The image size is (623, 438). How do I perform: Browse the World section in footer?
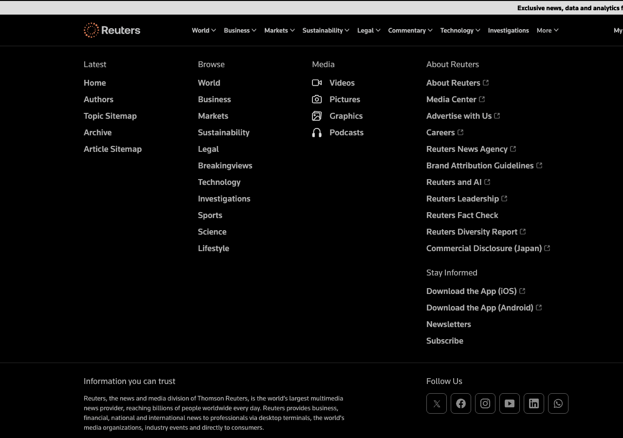[x=209, y=83]
